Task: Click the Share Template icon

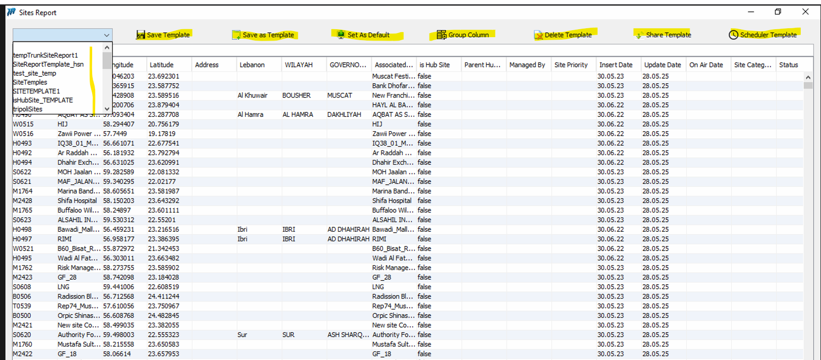Action: click(639, 35)
